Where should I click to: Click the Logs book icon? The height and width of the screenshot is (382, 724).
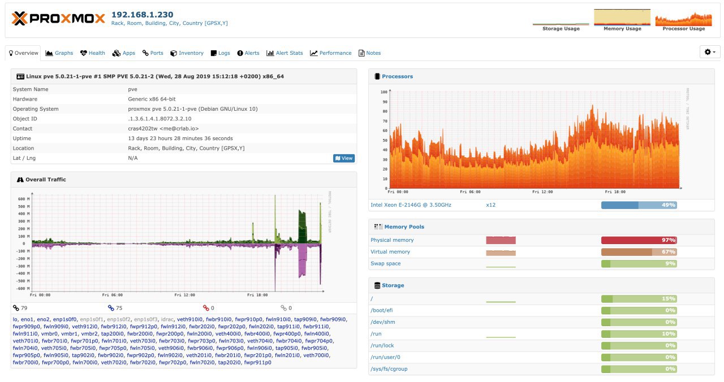pos(214,53)
